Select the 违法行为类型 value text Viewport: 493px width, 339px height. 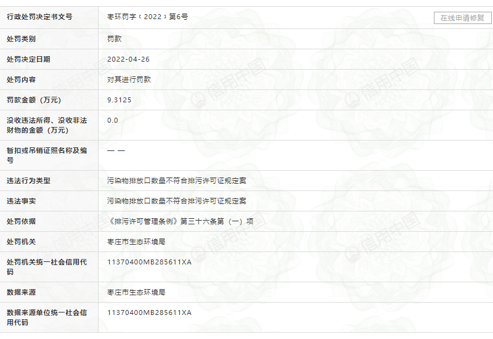(177, 181)
